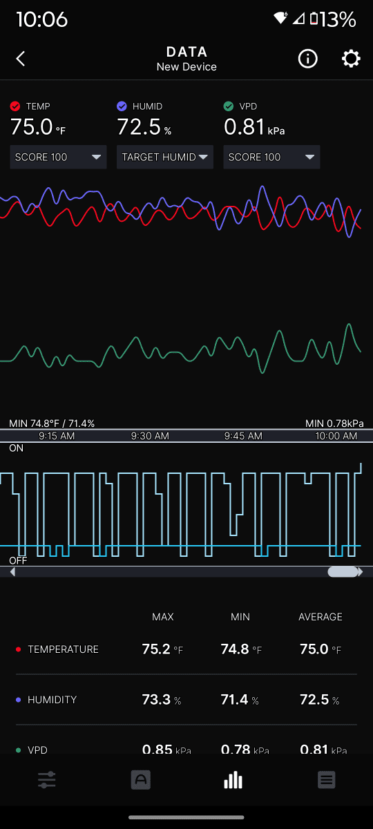
Task: Toggle the HUMID series checkbox
Action: point(122,106)
